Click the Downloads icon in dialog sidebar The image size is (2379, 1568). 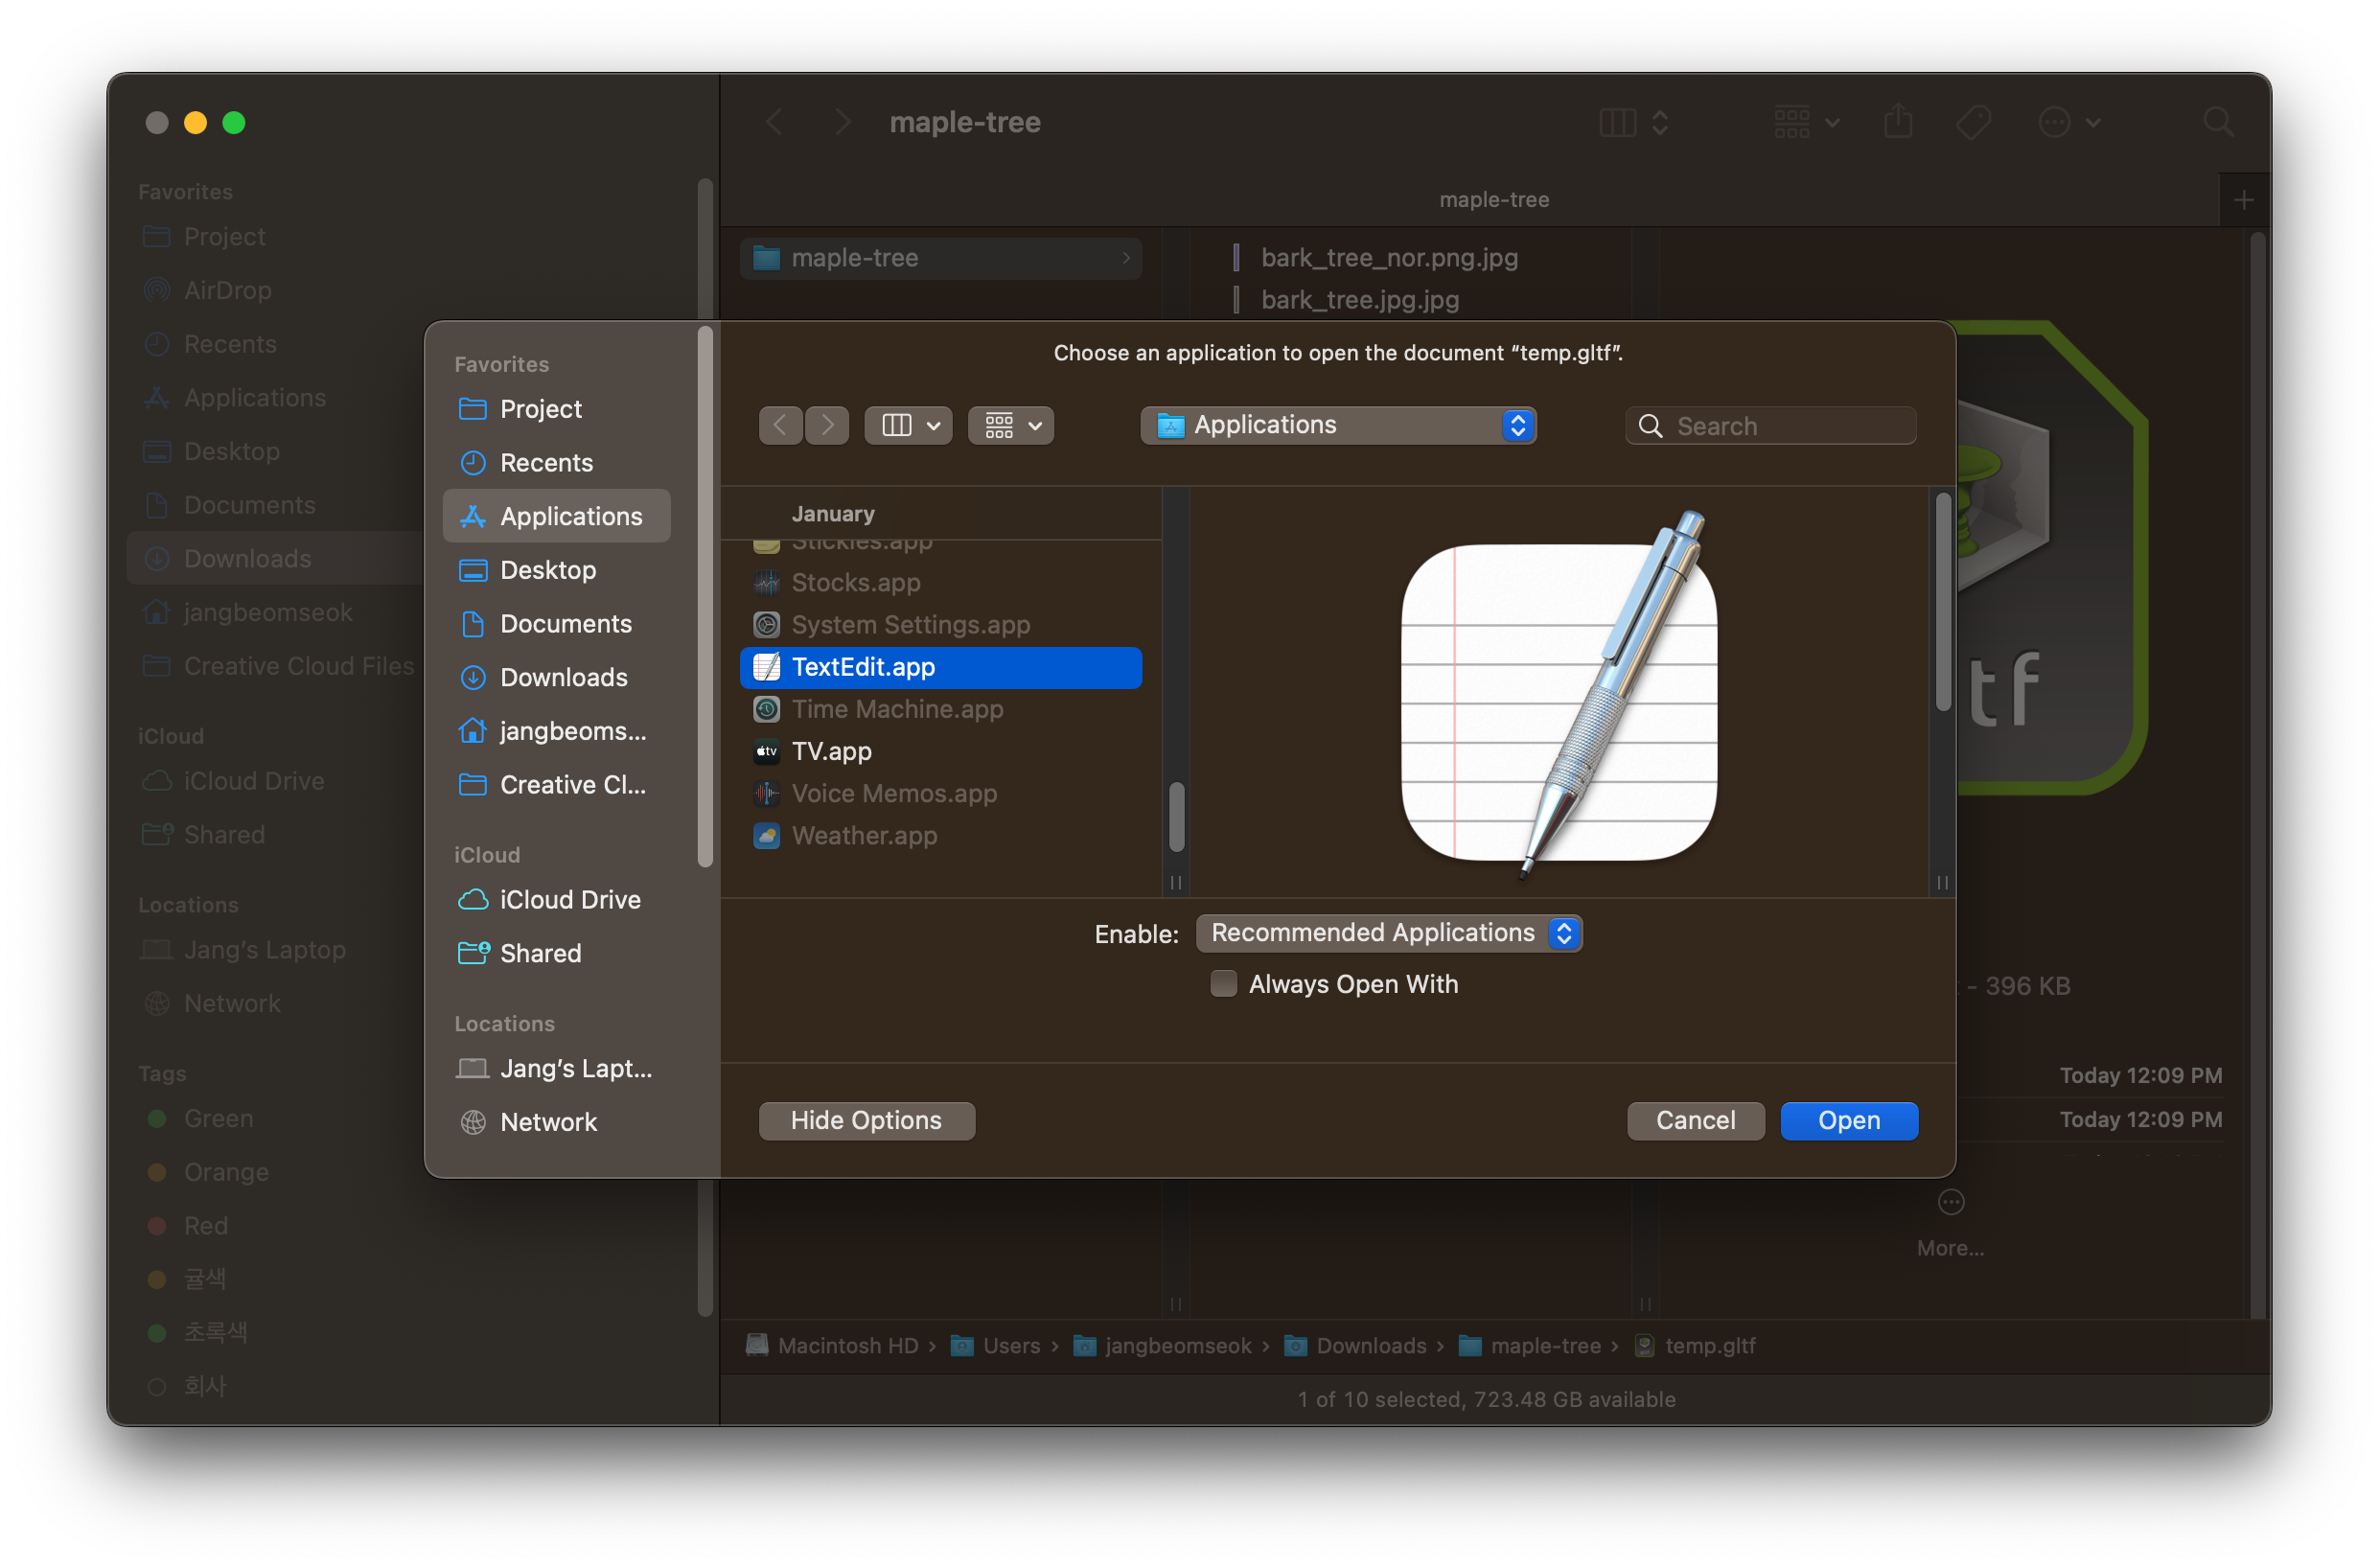[473, 678]
